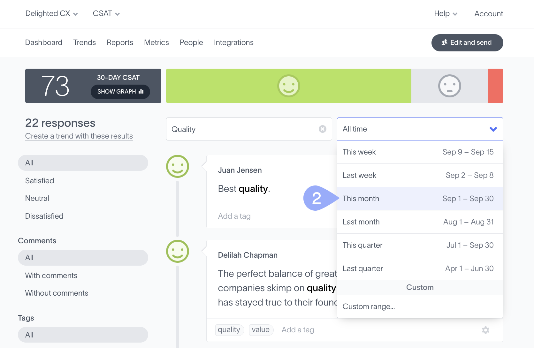Click Add a tag under Juan Jensen
Screen dimensions: 534x348
[234, 216]
